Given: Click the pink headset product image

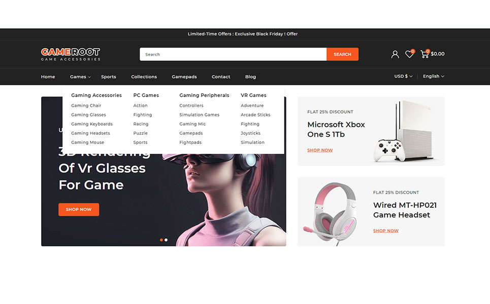Looking at the screenshot, I should (x=331, y=213).
